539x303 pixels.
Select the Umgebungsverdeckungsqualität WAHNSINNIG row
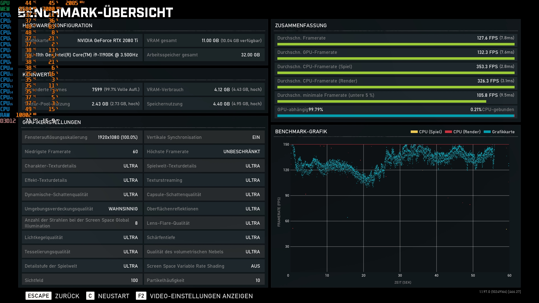(x=82, y=209)
